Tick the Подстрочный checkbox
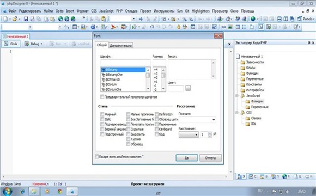 click(102, 134)
